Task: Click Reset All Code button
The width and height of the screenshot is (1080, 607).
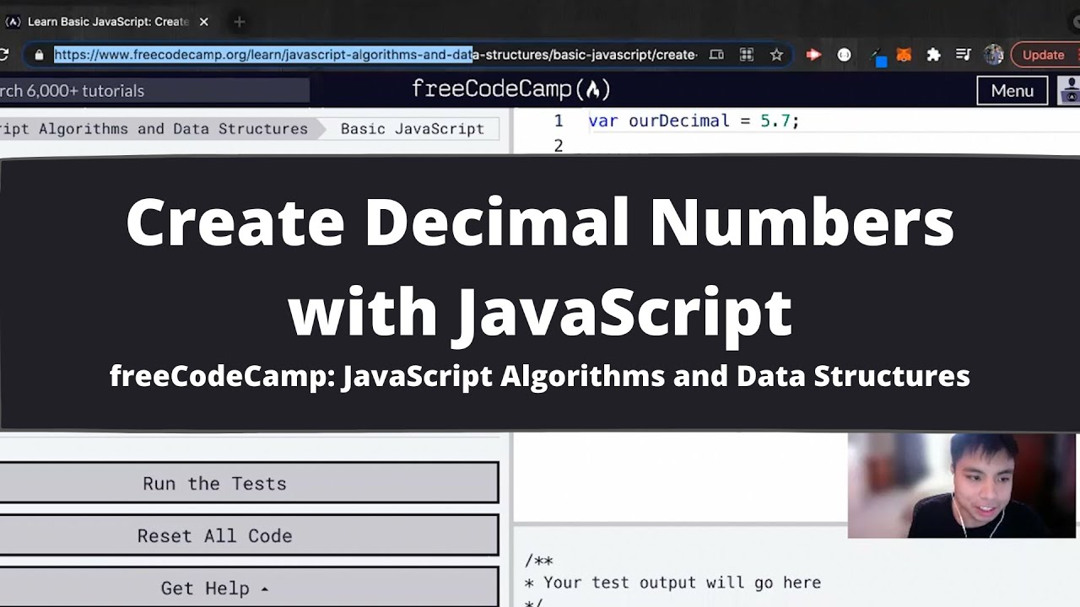Action: 249,535
